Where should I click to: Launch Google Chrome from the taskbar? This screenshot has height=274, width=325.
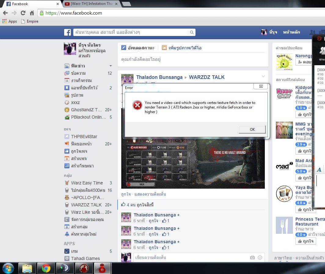point(46,269)
